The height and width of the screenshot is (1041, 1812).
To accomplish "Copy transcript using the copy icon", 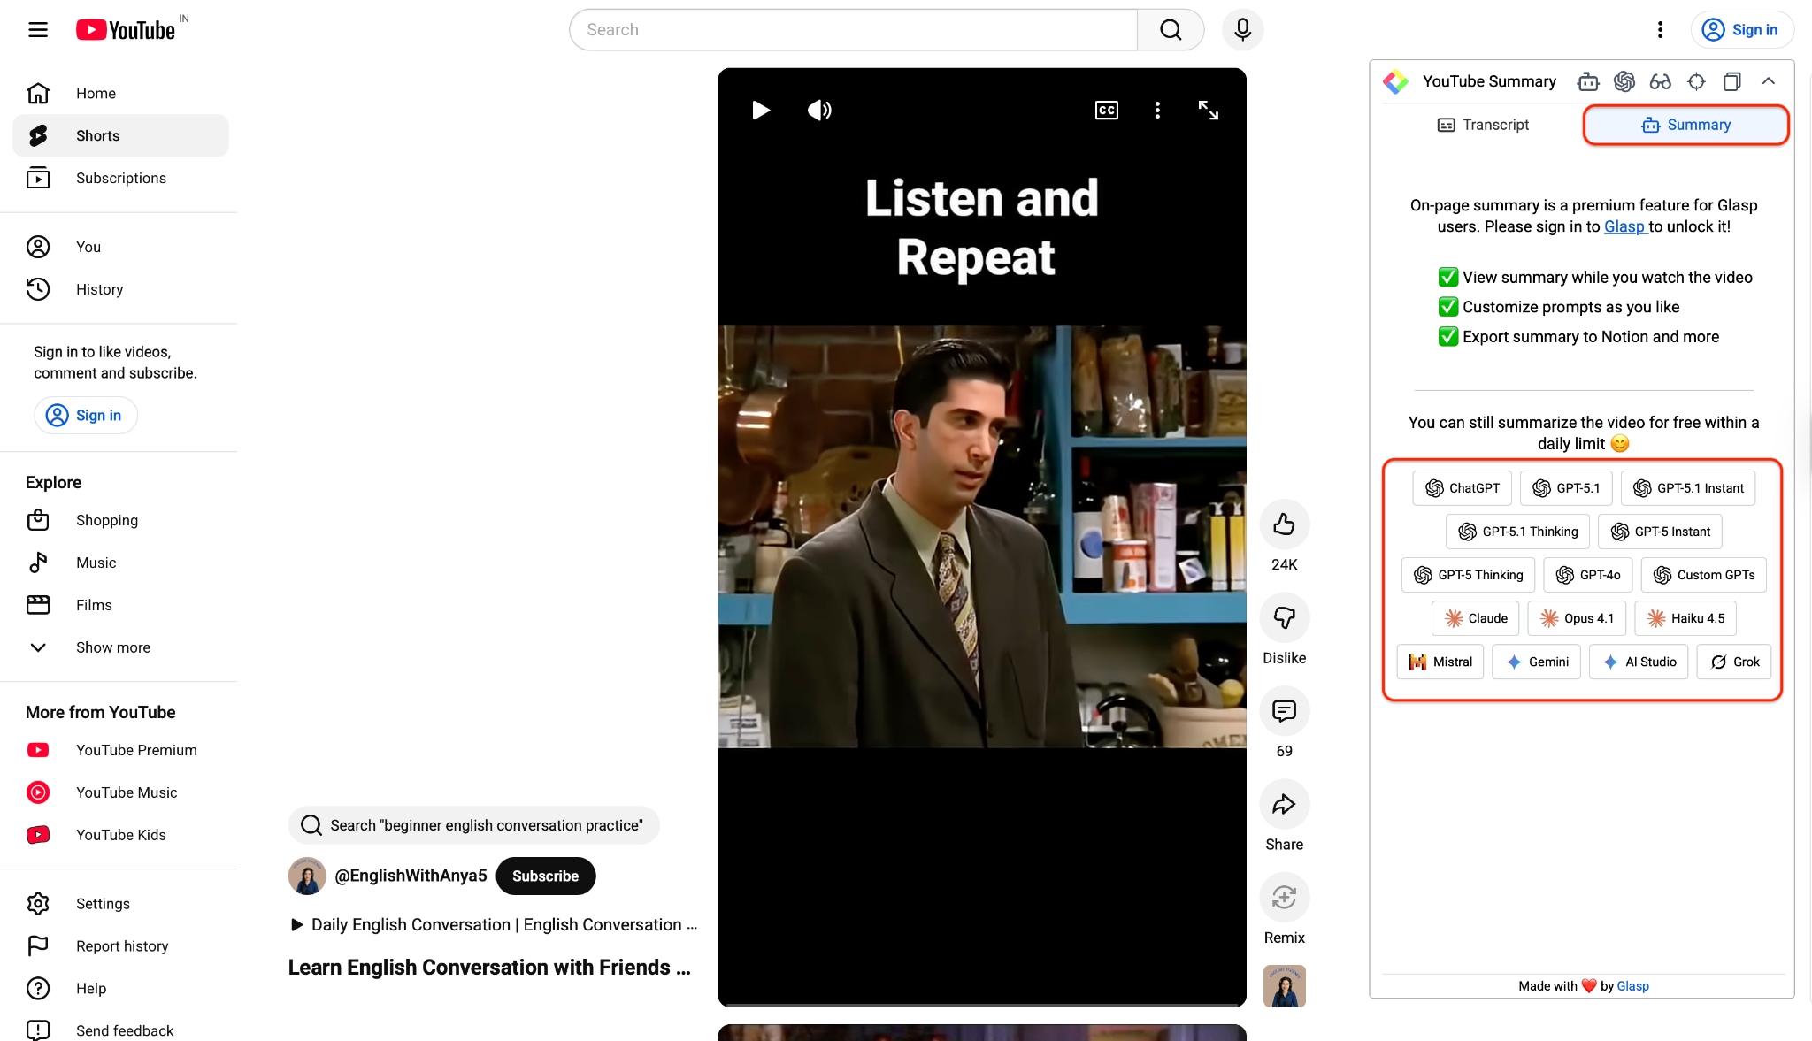I will coord(1731,81).
